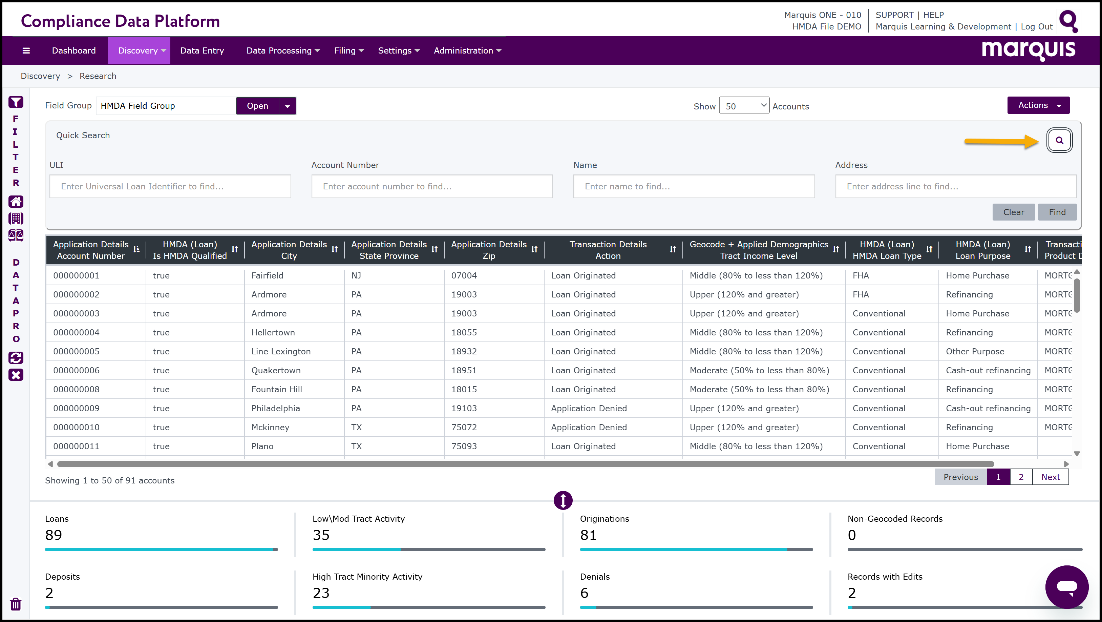1102x622 pixels.
Task: Open the chat bubble widget
Action: [1066, 586]
